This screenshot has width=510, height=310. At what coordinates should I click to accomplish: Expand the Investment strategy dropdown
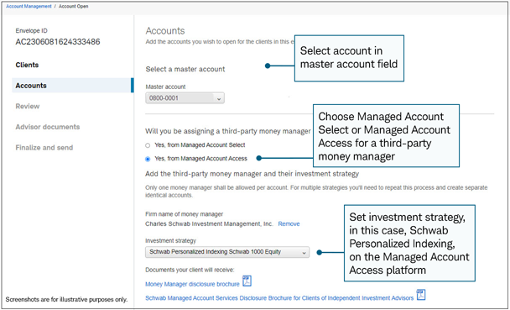click(x=227, y=252)
